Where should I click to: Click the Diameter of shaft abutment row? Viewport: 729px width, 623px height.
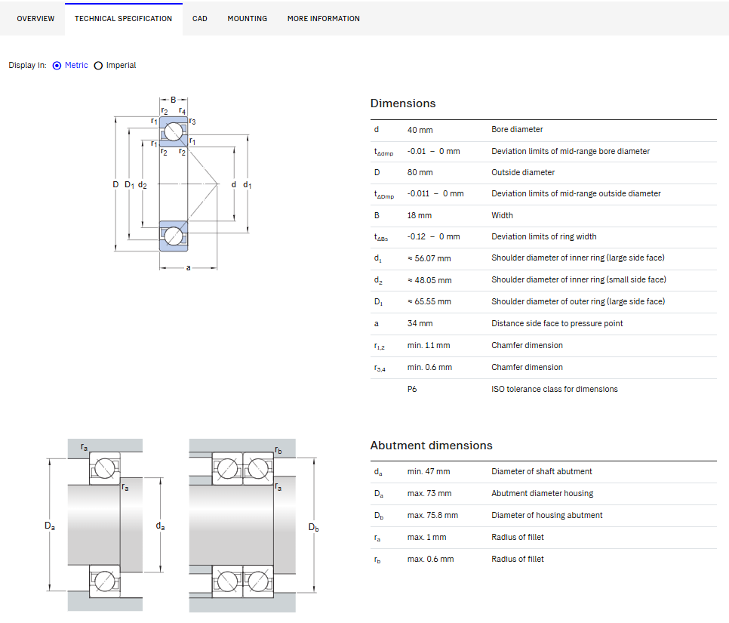click(543, 472)
